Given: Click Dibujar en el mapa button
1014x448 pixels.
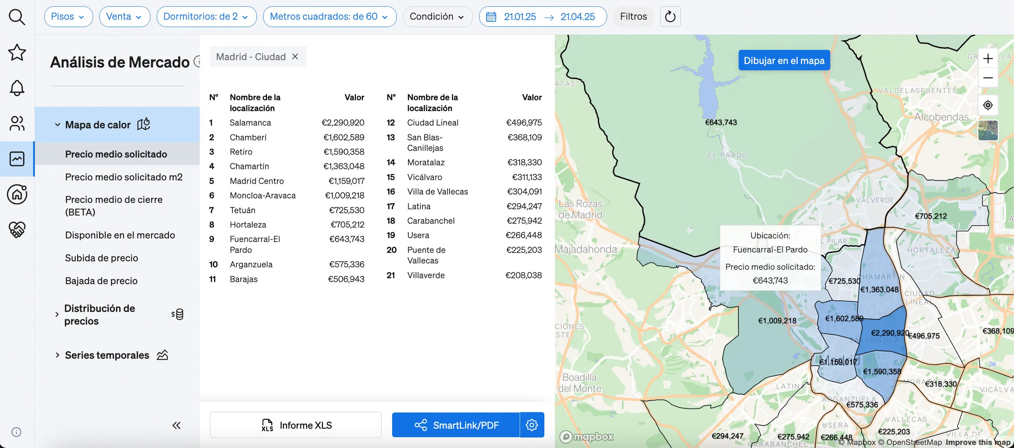Looking at the screenshot, I should click(784, 60).
